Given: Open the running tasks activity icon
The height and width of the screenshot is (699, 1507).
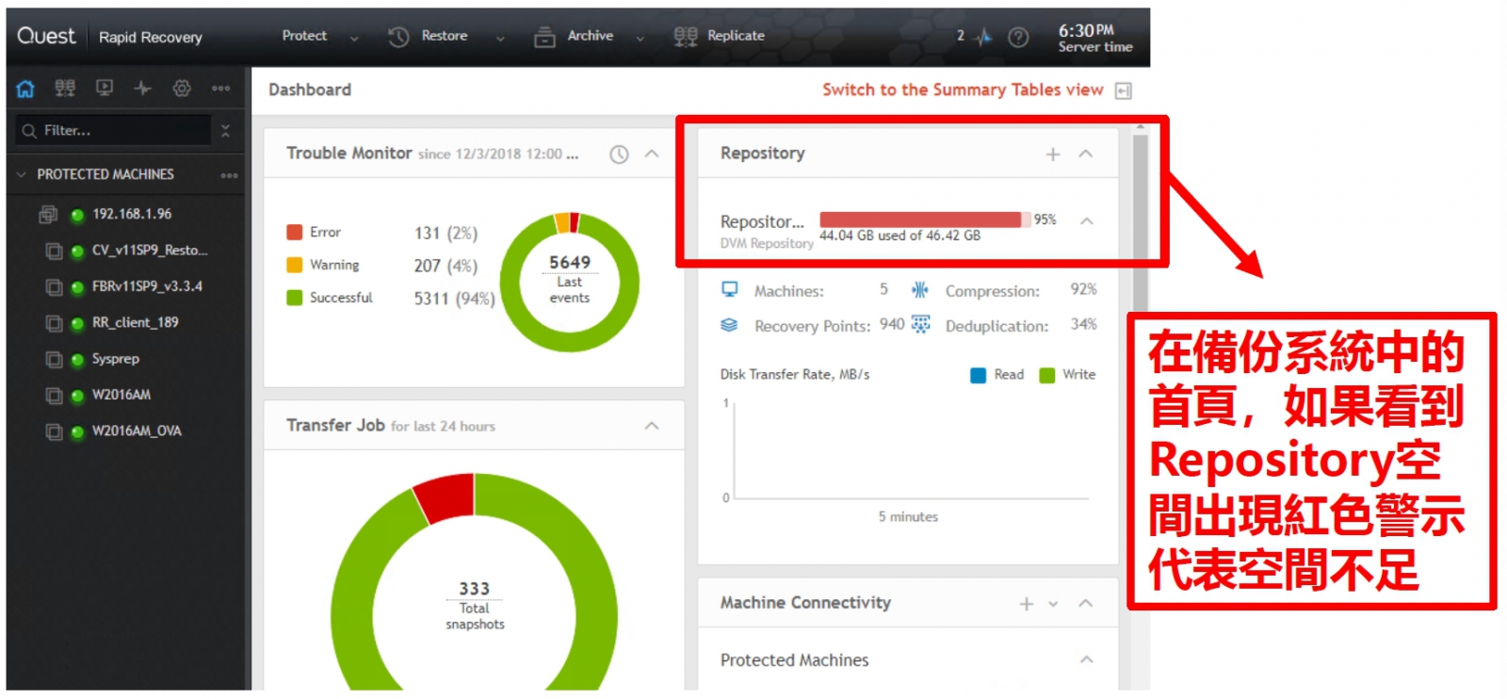Looking at the screenshot, I should click(x=984, y=37).
